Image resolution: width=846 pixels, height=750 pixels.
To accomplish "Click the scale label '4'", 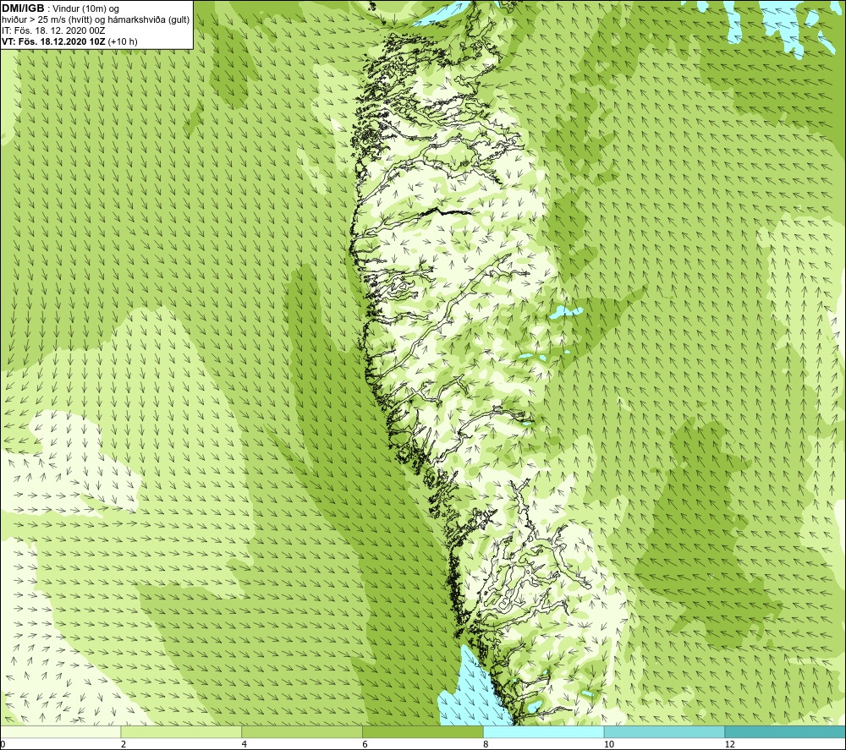I will [244, 744].
